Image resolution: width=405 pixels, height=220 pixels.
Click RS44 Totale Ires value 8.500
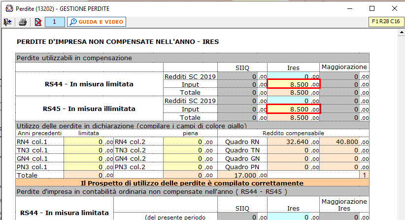(x=294, y=92)
